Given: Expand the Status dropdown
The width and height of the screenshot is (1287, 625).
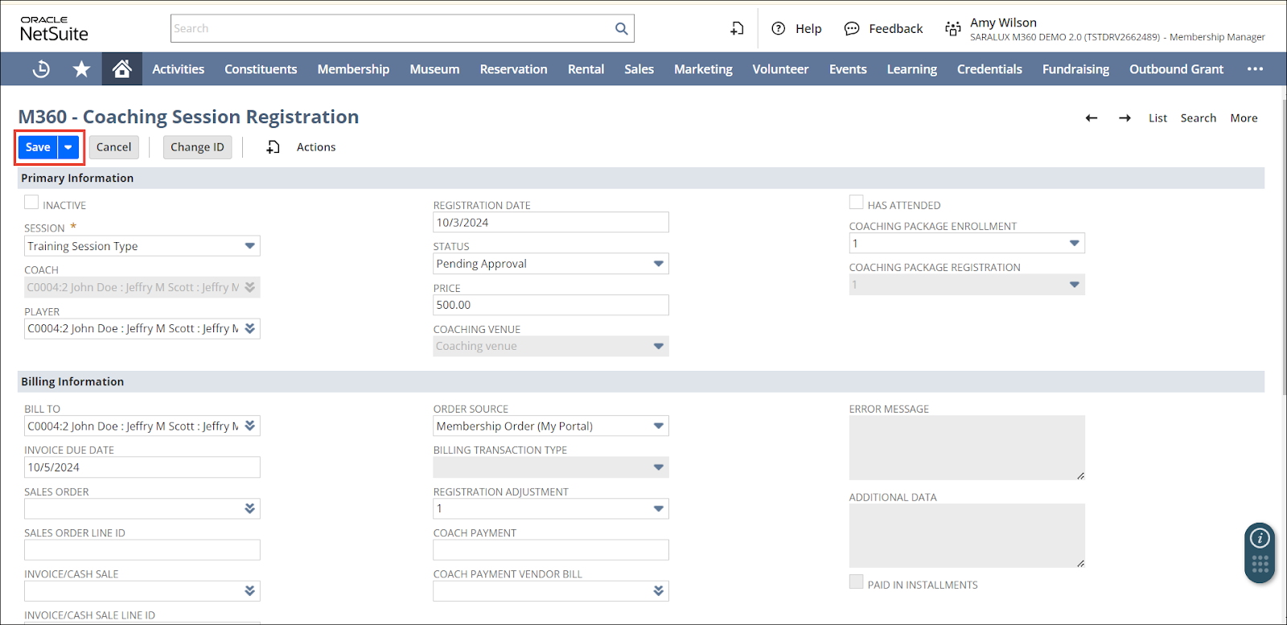Looking at the screenshot, I should 658,264.
